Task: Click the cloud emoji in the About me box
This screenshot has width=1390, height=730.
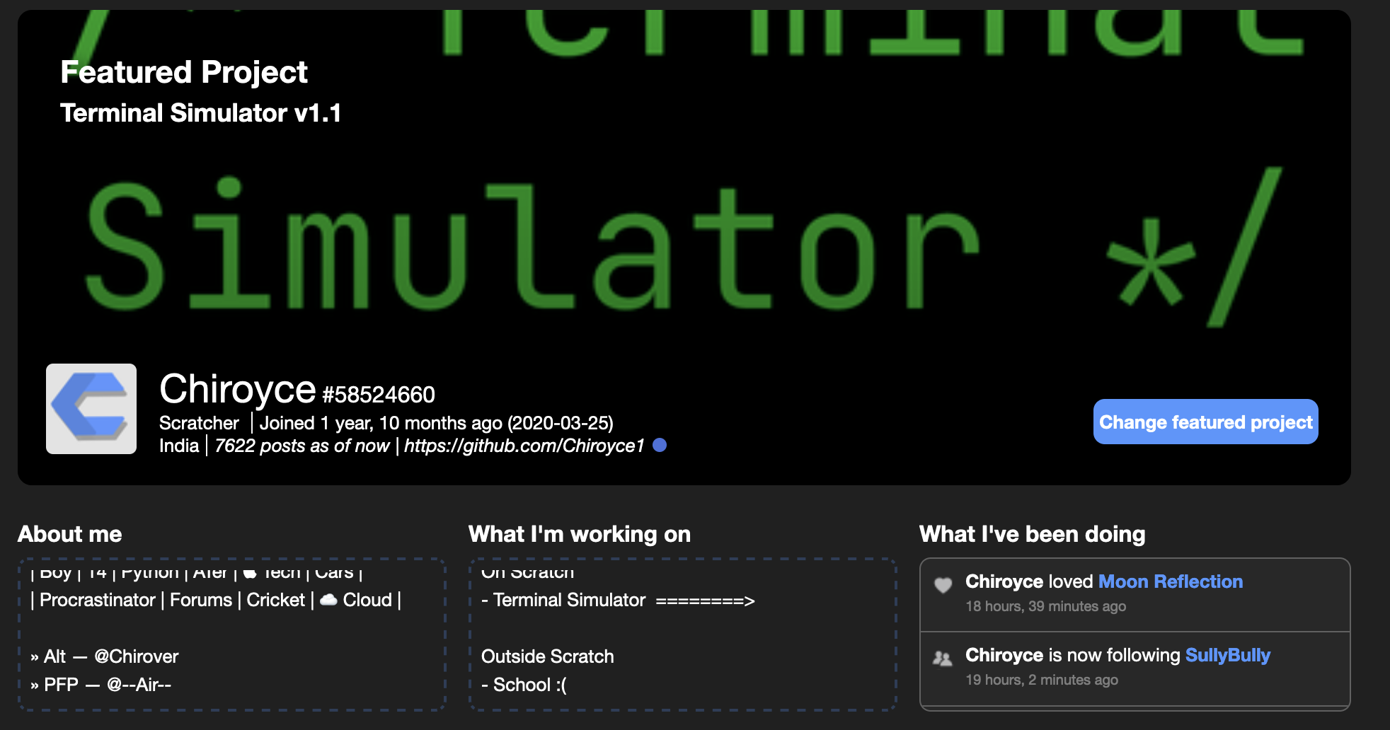Action: (328, 600)
